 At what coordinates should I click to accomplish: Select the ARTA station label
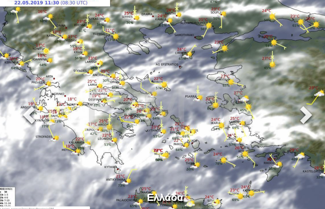pyautogui.click(x=49, y=77)
